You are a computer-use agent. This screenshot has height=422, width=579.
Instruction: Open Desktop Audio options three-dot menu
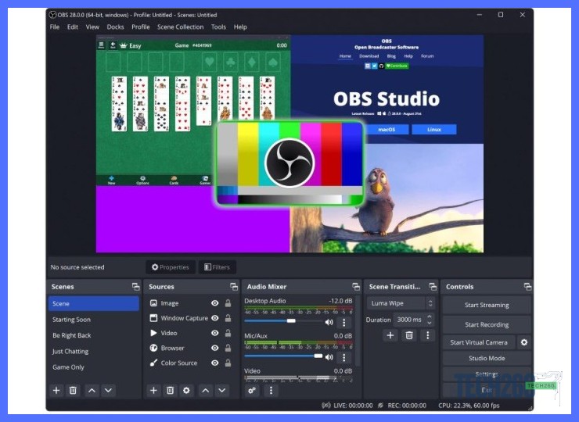(344, 323)
